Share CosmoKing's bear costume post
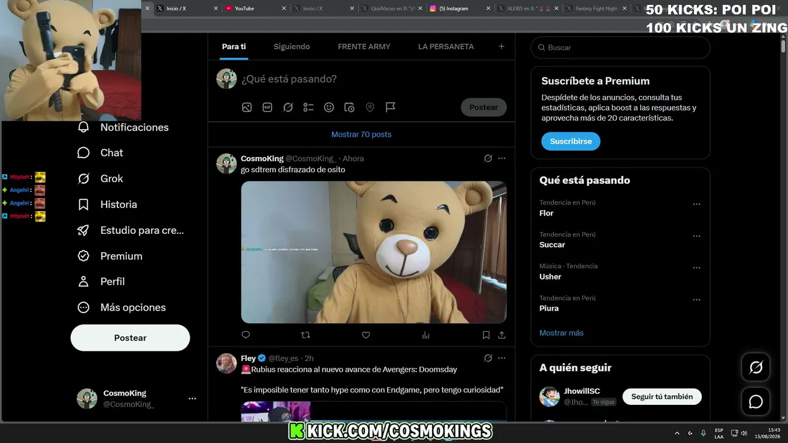The width and height of the screenshot is (788, 443). 502,335
